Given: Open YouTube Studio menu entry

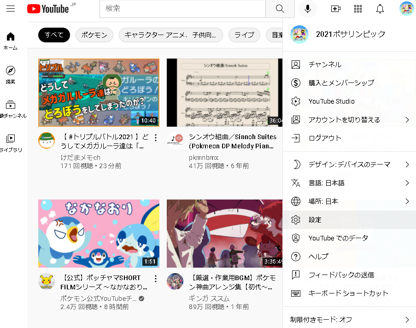Looking at the screenshot, I should pos(349,101).
